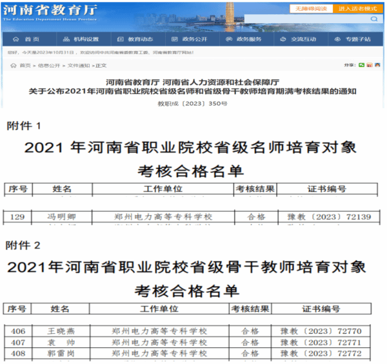This screenshot has height=364, width=387.
Task: Click the search magnifier icon
Action: pos(374,19)
